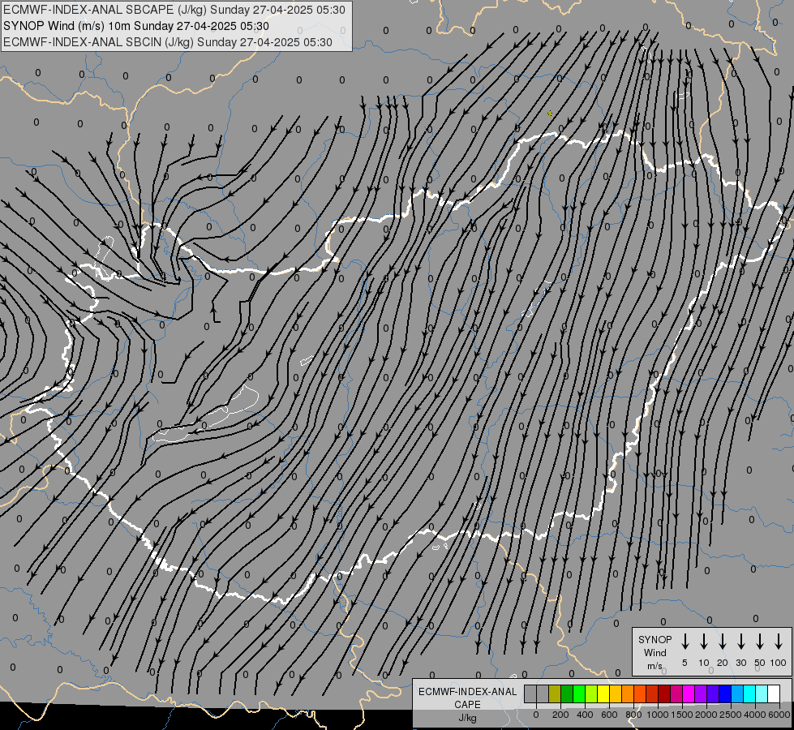Click the ECMWF-INDEX-ANAL legend heading
Viewport: 794px width, 730px height.
[x=467, y=692]
